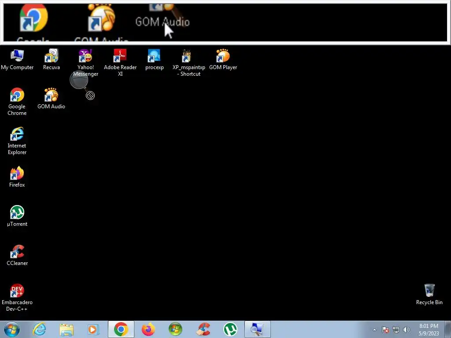Open CCleaner from the taskbar

click(x=203, y=329)
